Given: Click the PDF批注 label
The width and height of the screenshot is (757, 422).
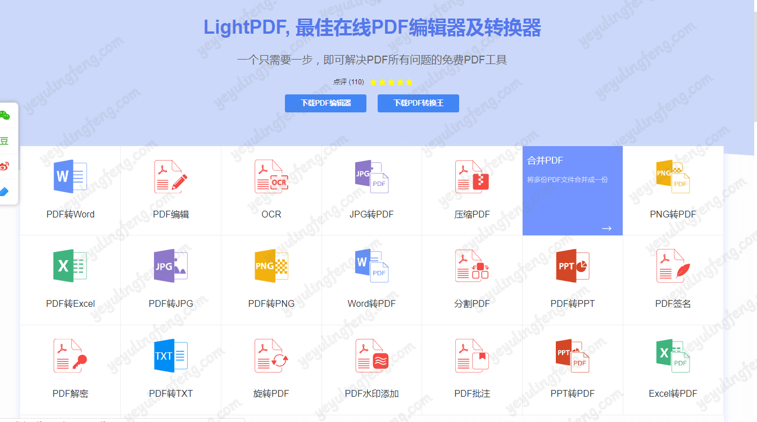Looking at the screenshot, I should [x=472, y=393].
